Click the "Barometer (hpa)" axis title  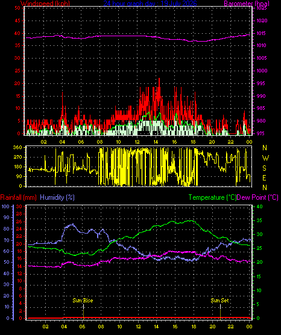click(247, 4)
